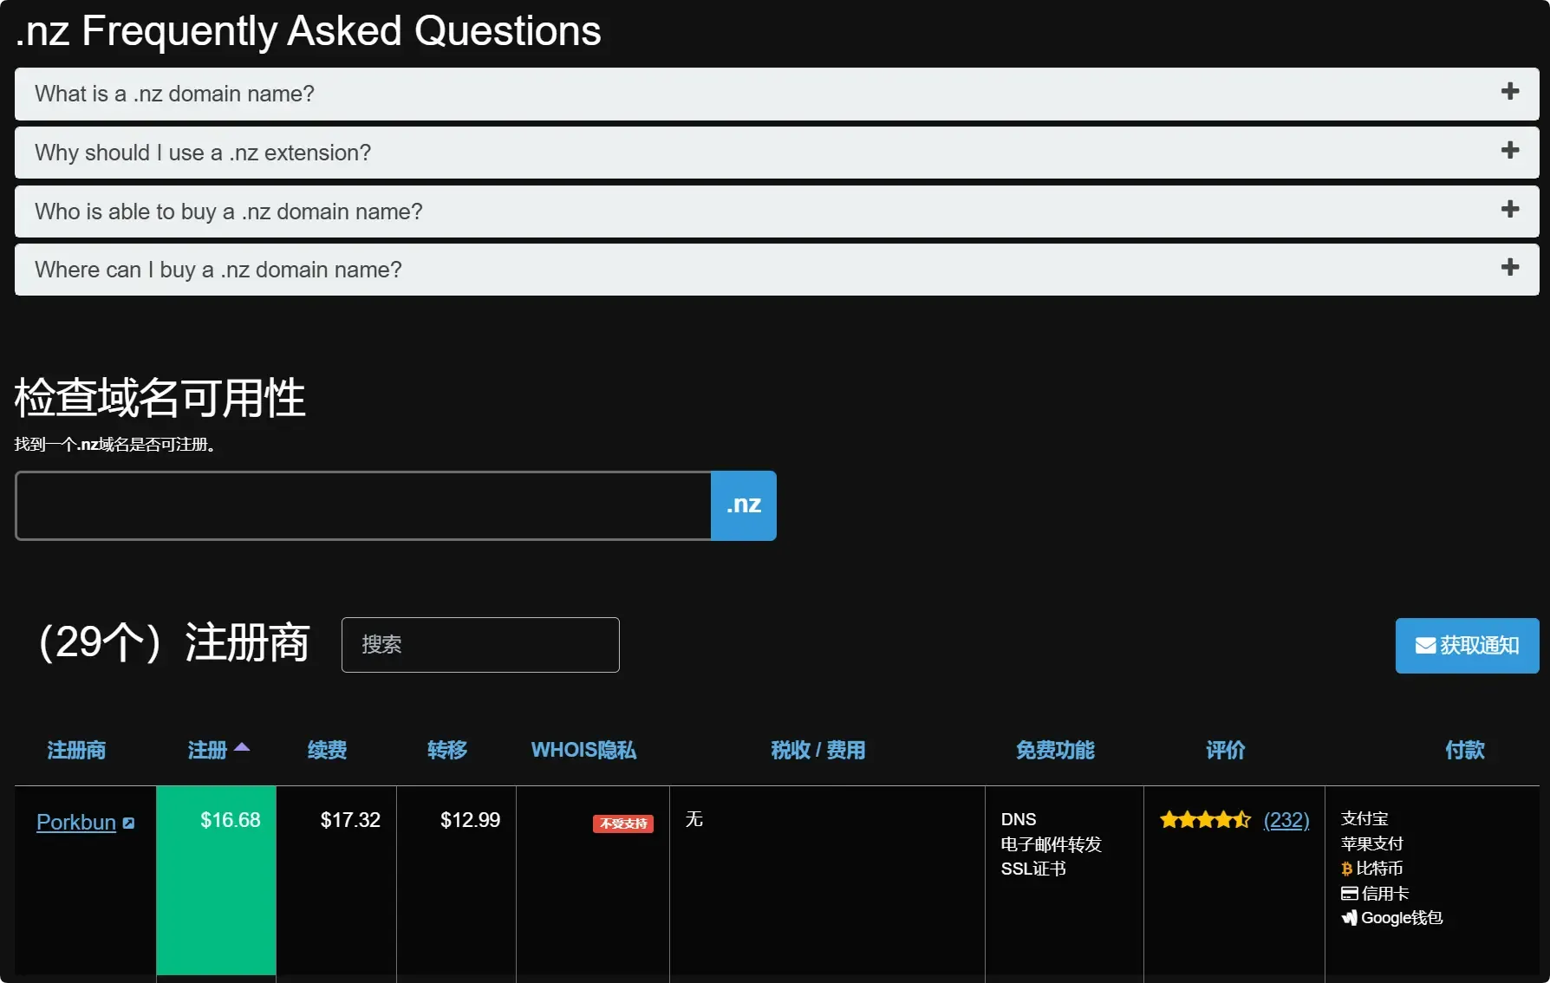This screenshot has height=983, width=1550.
Task: Sort registrars by 评价 column
Action: [1225, 750]
